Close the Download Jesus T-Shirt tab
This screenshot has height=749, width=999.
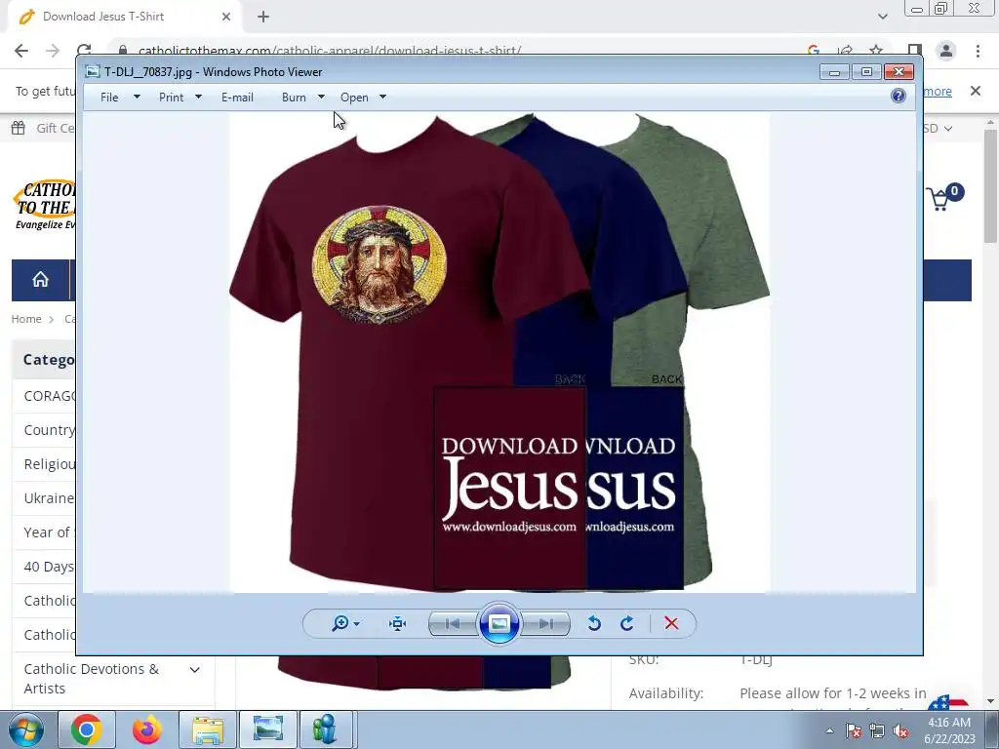tap(226, 17)
